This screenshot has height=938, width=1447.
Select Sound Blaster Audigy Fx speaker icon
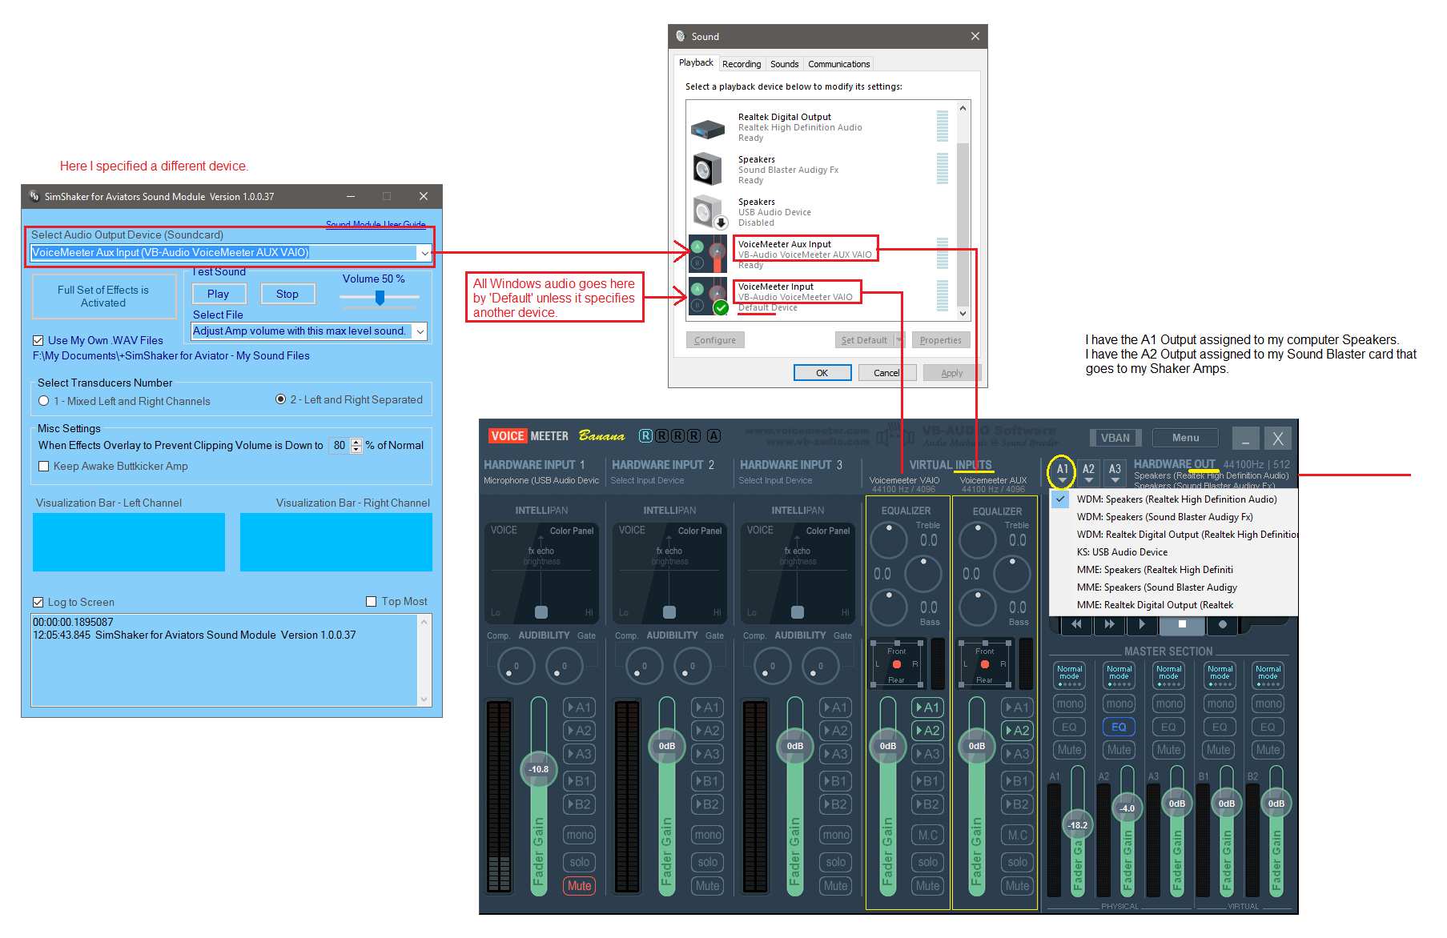(x=707, y=169)
